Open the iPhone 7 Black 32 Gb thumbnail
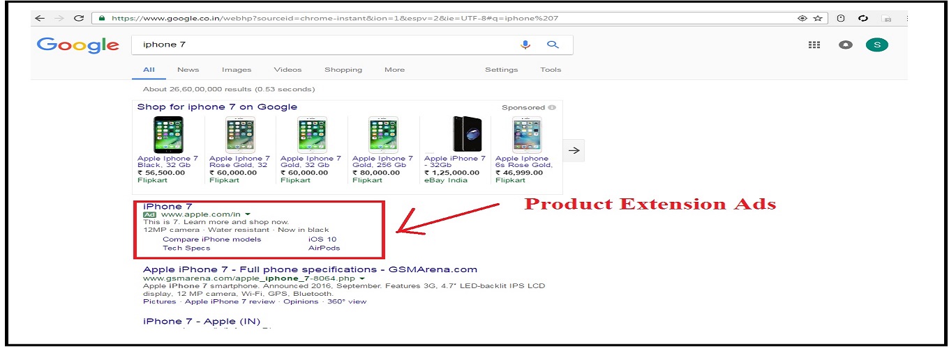This screenshot has height=348, width=949. (168, 134)
